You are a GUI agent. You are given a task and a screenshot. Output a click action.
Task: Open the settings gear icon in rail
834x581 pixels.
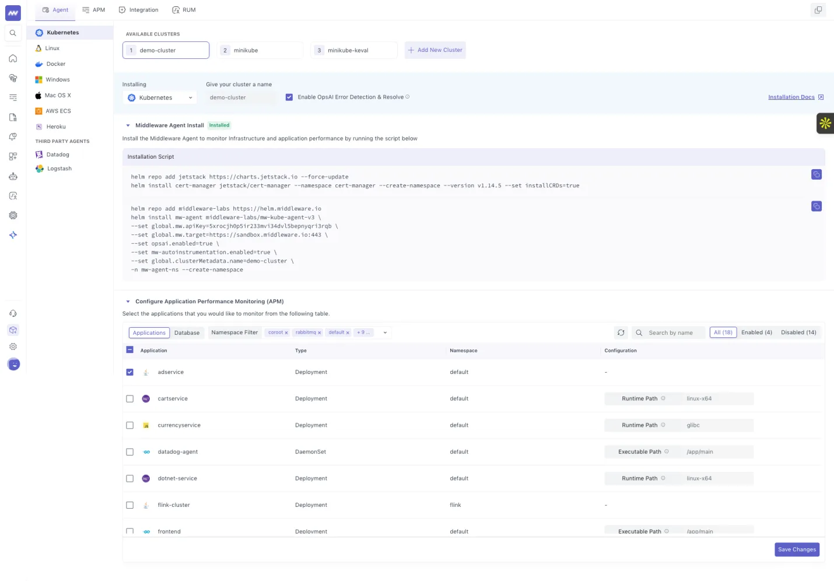13,346
